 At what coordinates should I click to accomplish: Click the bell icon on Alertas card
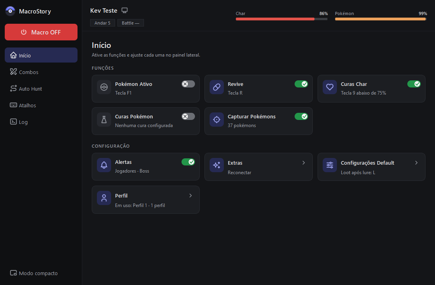click(x=104, y=165)
